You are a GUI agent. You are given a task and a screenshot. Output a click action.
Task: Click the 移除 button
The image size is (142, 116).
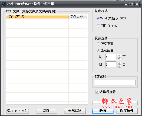point(47,111)
